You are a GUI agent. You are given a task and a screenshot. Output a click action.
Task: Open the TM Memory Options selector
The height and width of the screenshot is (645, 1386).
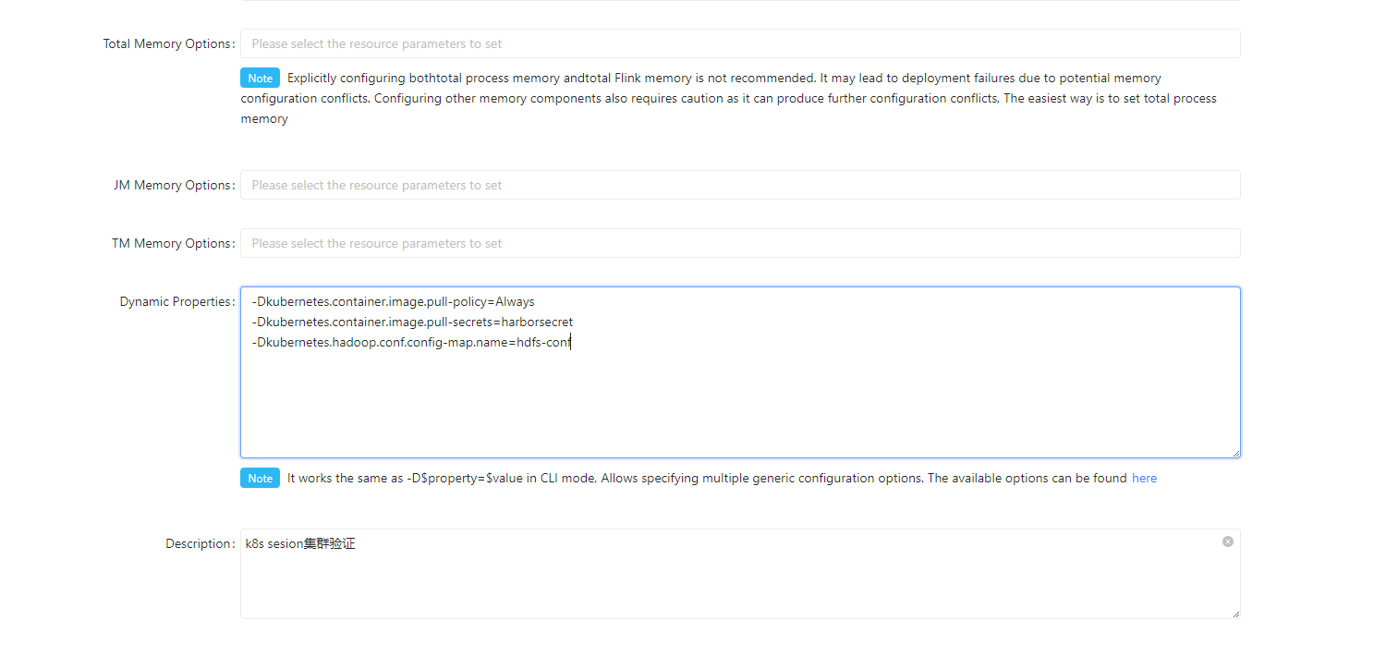(740, 243)
